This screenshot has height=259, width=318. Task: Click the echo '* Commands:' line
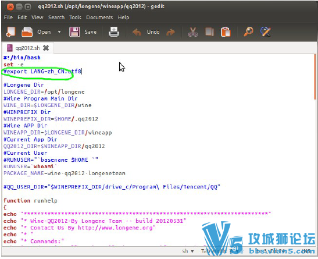tap(34, 242)
